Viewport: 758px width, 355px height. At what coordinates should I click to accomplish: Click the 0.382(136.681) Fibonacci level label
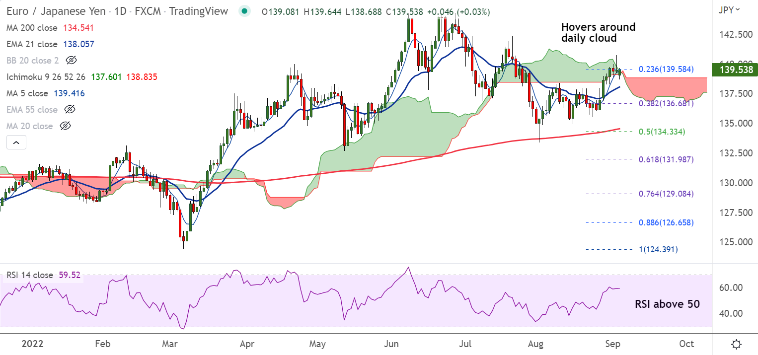(x=666, y=103)
